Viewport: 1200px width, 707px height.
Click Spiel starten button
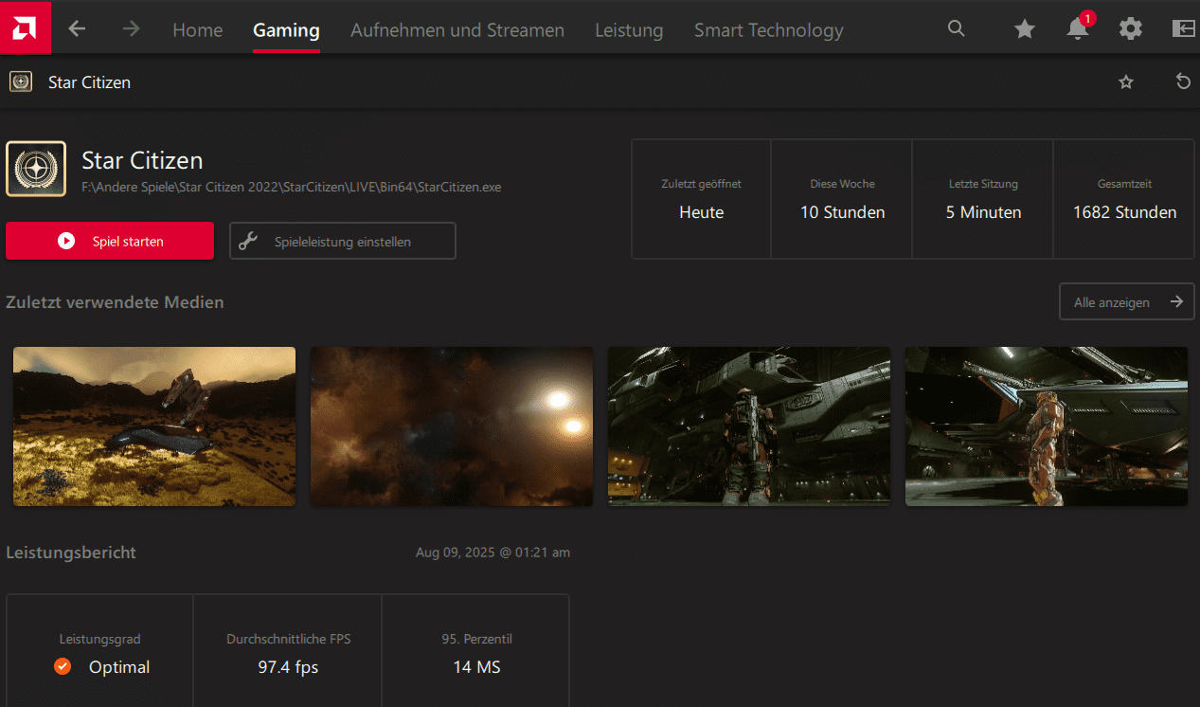110,241
